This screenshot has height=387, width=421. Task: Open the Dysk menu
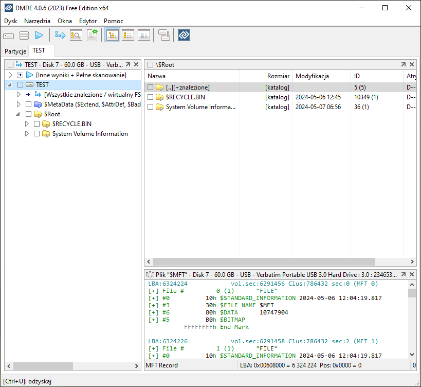pyautogui.click(x=11, y=21)
